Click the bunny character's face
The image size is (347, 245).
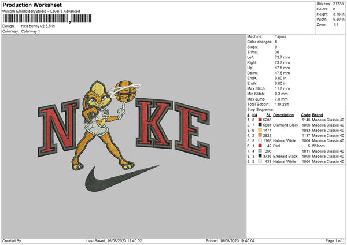[99, 101]
